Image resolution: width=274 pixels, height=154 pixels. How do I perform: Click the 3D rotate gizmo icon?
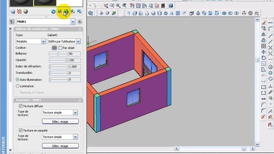(250, 13)
